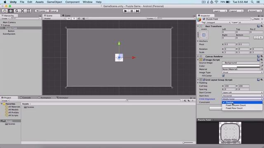Toggle Puzzle Field active checkbox
This screenshot has height=148, width=264.
click(x=204, y=19)
